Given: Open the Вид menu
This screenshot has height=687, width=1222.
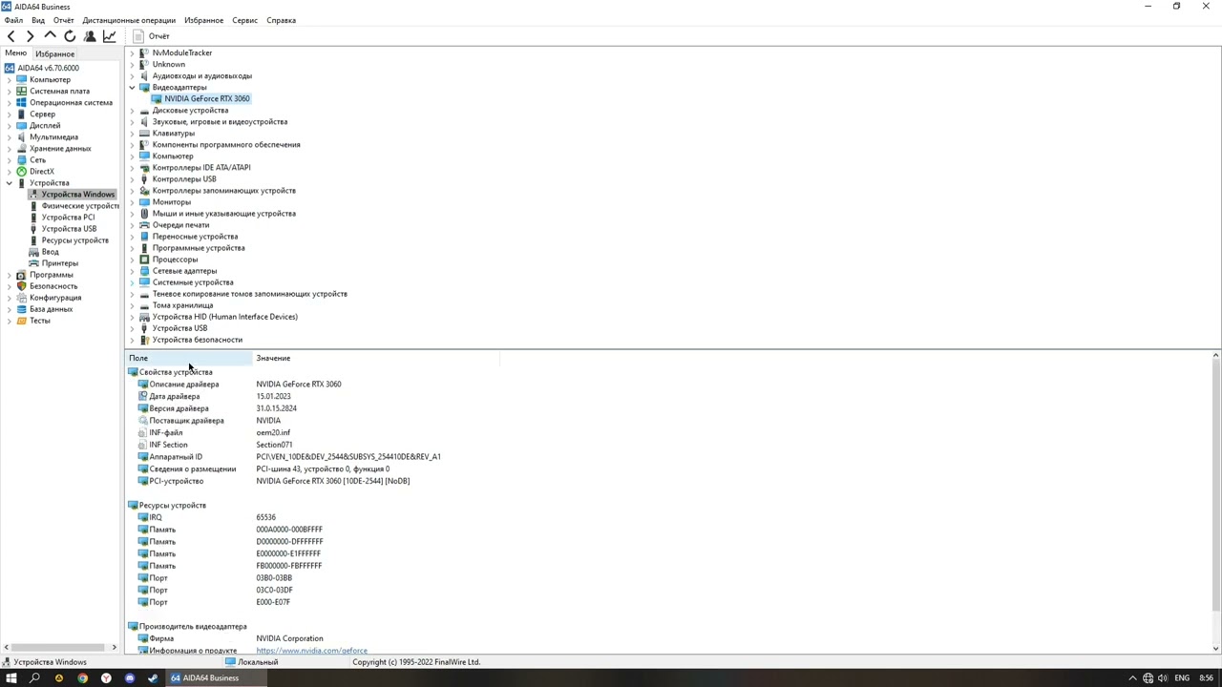Looking at the screenshot, I should 38,20.
